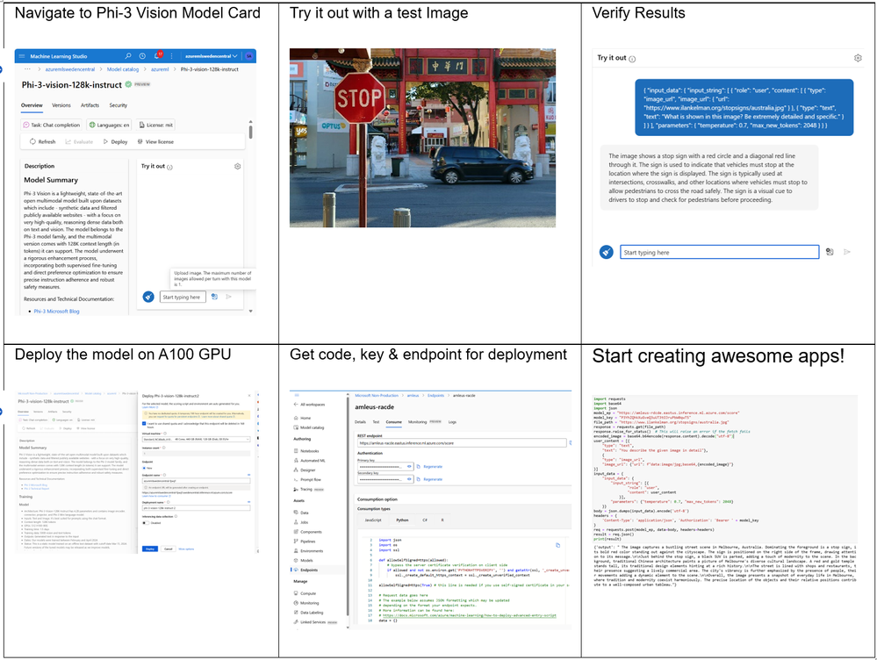Click View license on the model card
This screenshot has width=877, height=660.
coord(155,141)
